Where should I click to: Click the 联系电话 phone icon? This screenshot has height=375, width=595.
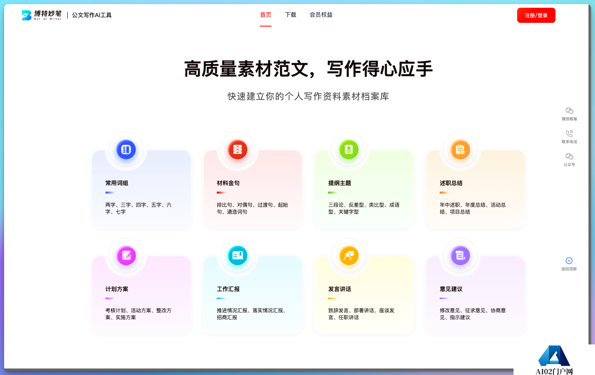(x=569, y=134)
